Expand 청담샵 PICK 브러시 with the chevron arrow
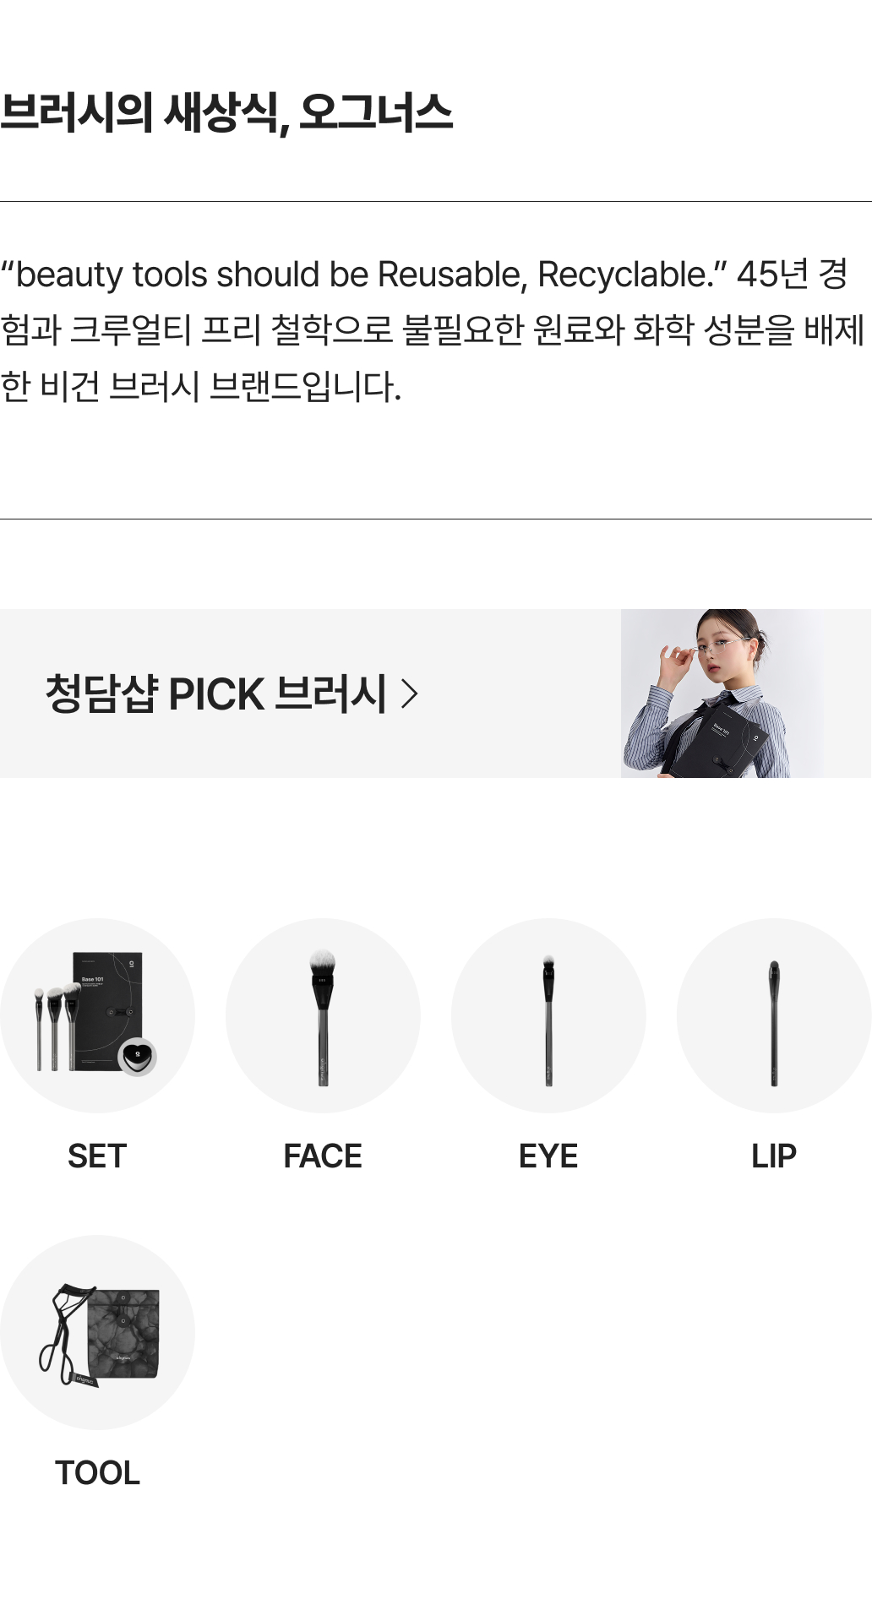The image size is (872, 1610). (x=410, y=693)
